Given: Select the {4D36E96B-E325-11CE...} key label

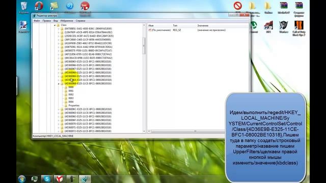Looking at the screenshot, I should [88, 83].
